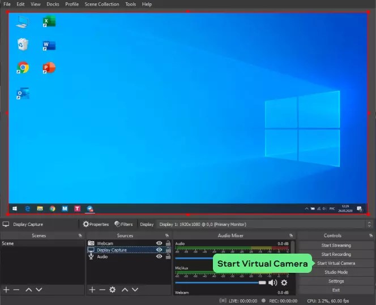Remove the selected scene with the minus icon
Viewport: 376px width, 305px height.
point(16,290)
